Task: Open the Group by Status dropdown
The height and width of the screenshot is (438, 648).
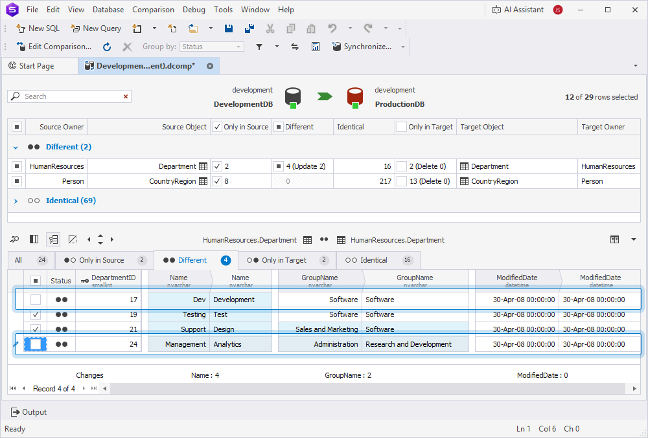Action: (238, 46)
